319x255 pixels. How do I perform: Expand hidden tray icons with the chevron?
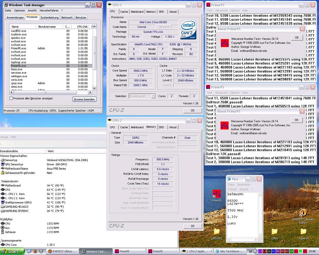(x=255, y=251)
